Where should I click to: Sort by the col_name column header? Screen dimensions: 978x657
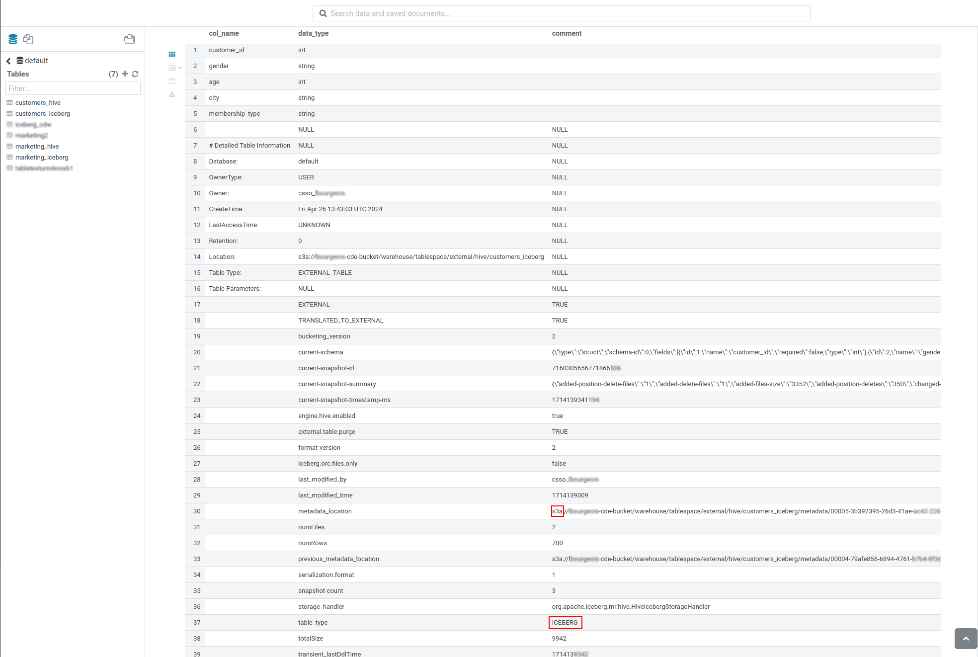(224, 33)
